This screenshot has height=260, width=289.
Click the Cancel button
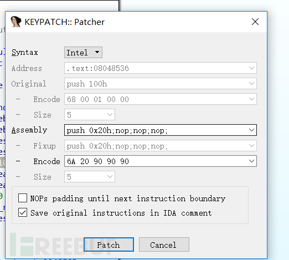click(164, 244)
